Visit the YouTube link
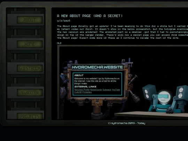 116,90
